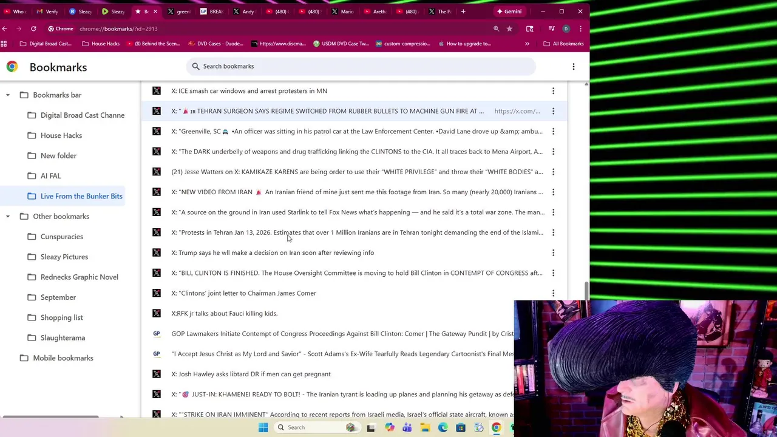The width and height of the screenshot is (777, 437).
Task: Click Chrome icon in the taskbar
Action: point(496,427)
